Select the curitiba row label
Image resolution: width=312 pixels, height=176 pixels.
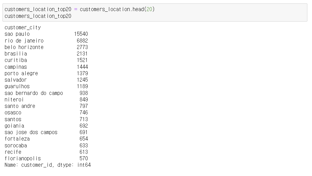(x=16, y=60)
